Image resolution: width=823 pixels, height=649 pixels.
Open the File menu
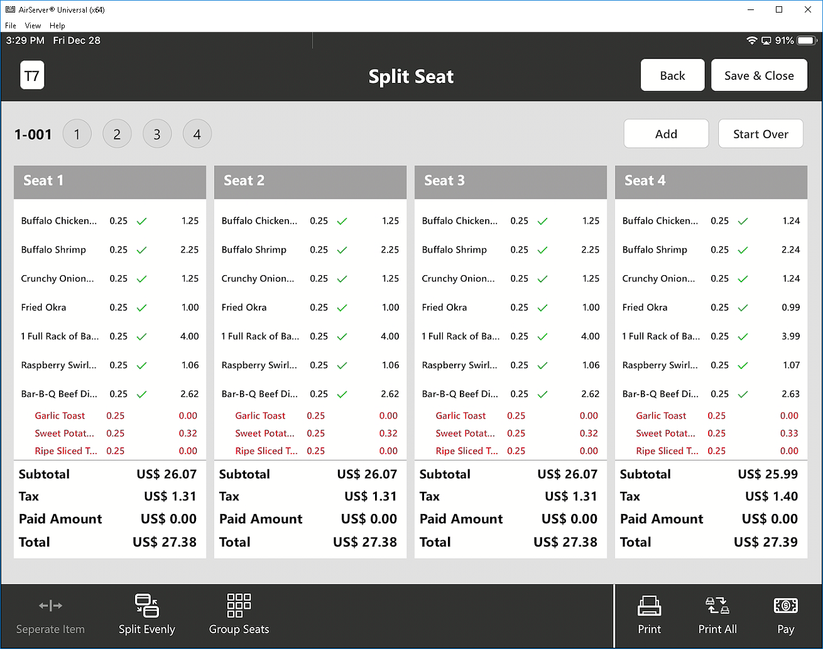tap(11, 26)
